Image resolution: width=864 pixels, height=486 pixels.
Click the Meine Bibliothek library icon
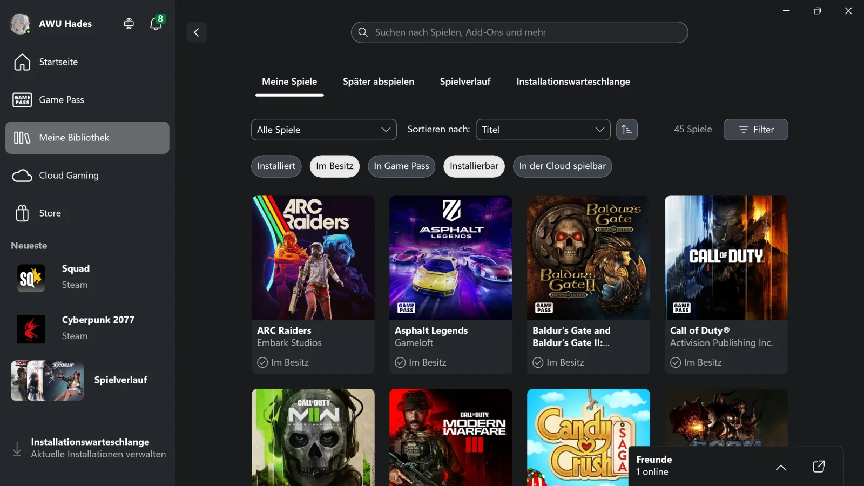pos(22,138)
